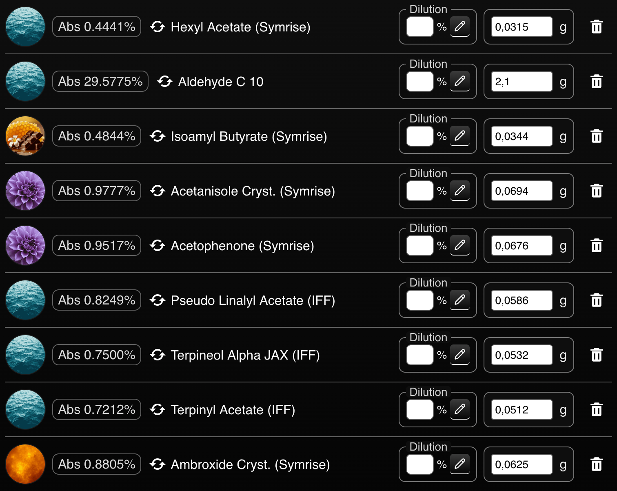Viewport: 617px width, 491px height.
Task: Remove Terpineol Alpha JAX with trash icon
Action: pyautogui.click(x=596, y=355)
